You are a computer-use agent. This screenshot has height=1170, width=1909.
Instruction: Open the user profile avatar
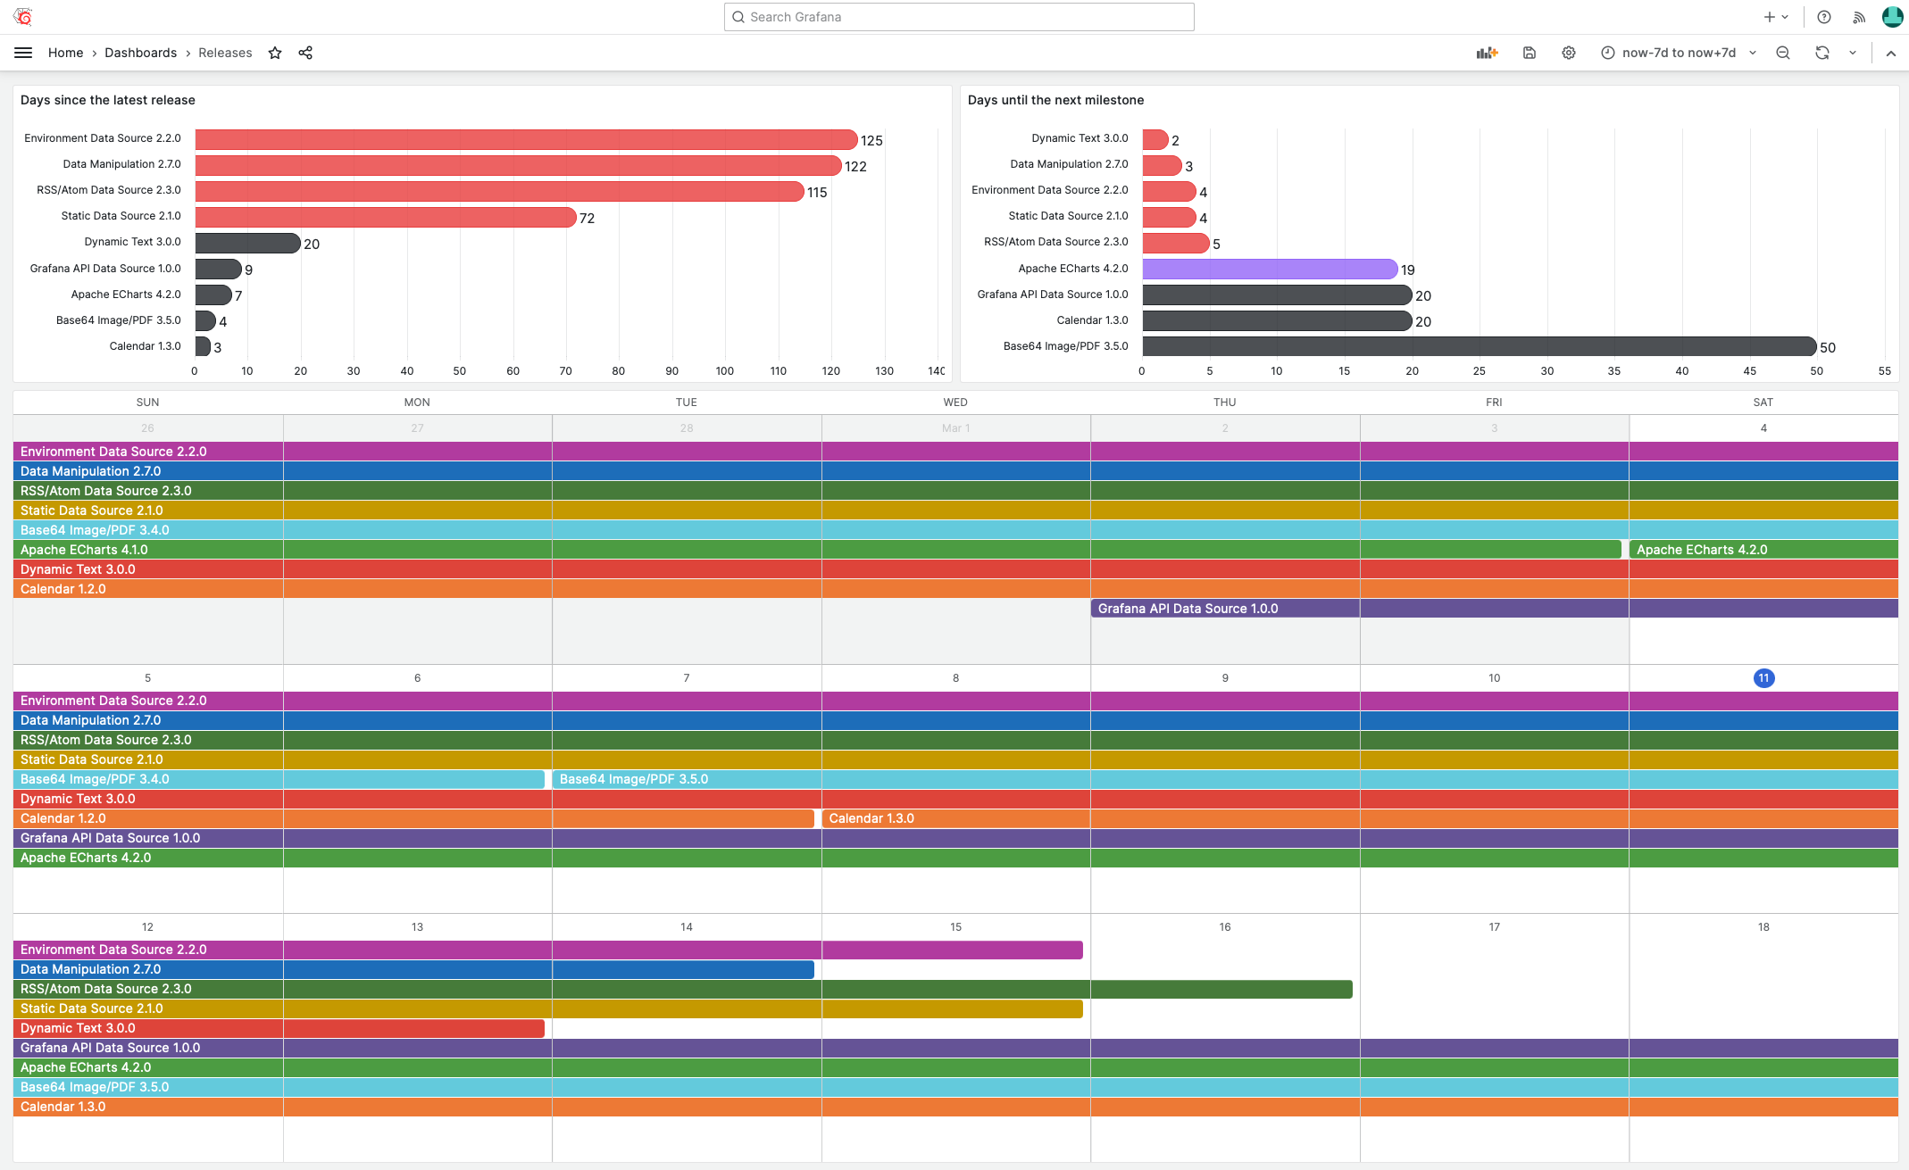[1893, 17]
